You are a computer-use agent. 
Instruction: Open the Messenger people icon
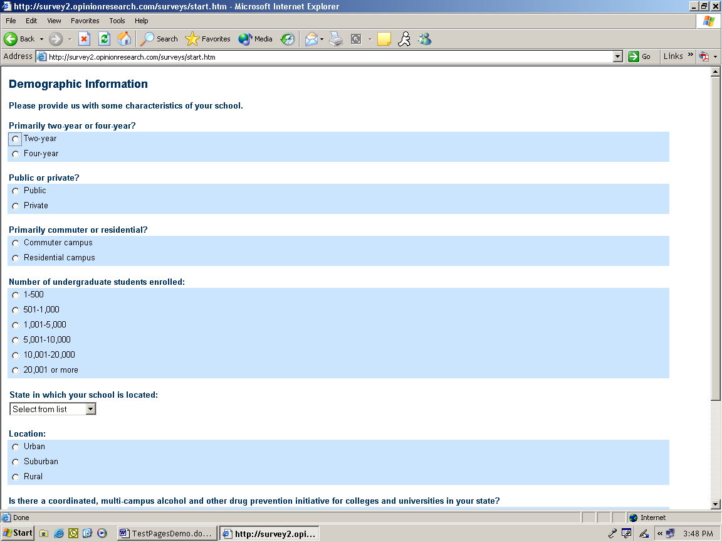point(424,39)
